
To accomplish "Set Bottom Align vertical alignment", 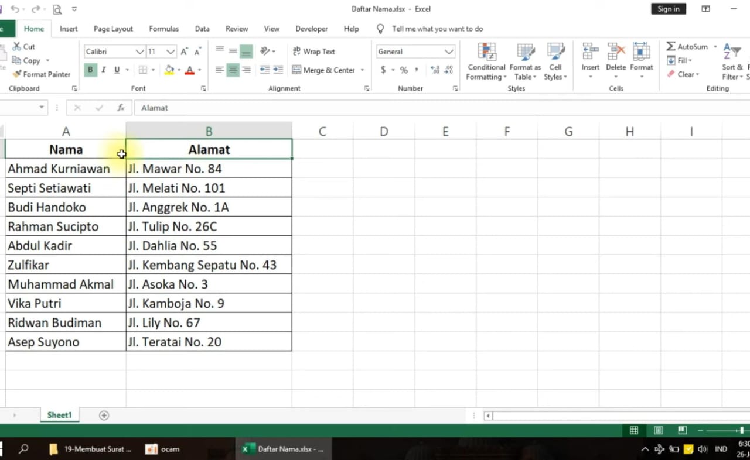I will pos(246,52).
